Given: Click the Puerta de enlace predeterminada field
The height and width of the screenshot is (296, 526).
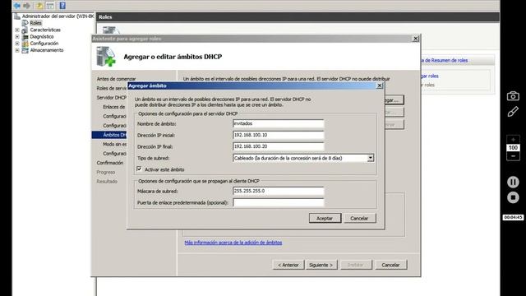Looking at the screenshot, I should 279,202.
